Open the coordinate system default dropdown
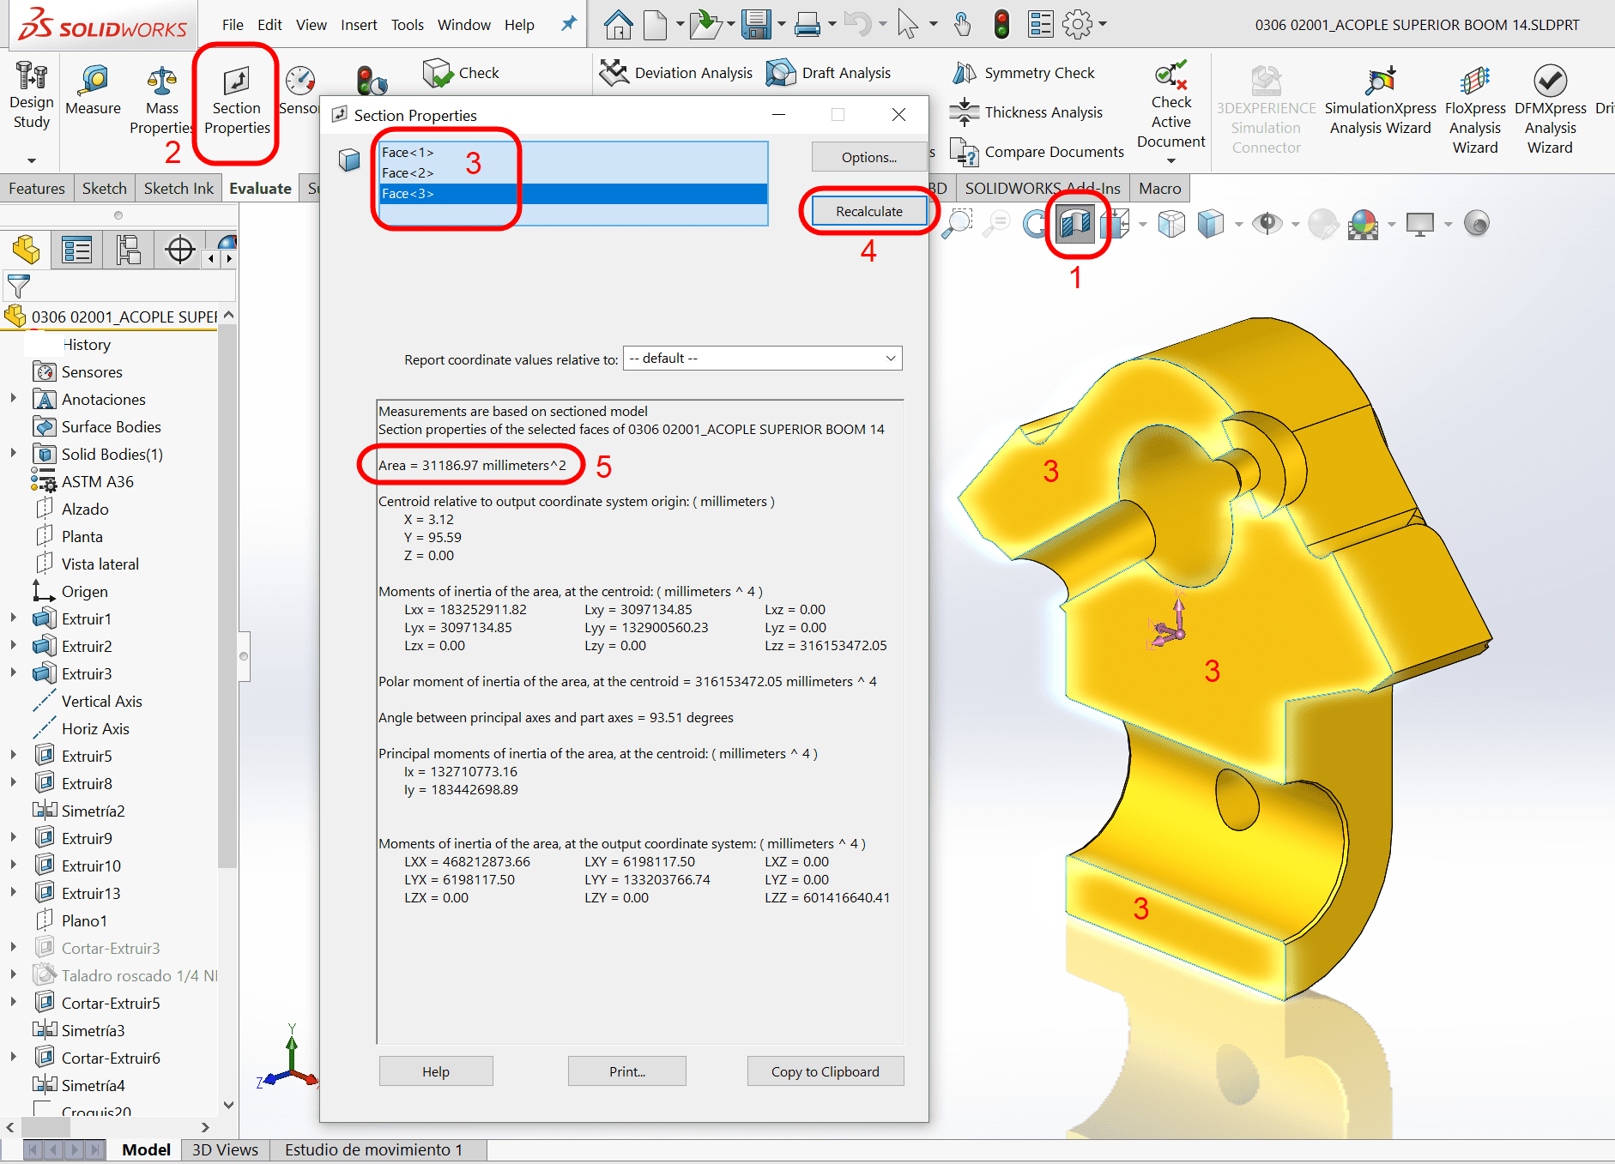1615x1164 pixels. click(x=762, y=359)
